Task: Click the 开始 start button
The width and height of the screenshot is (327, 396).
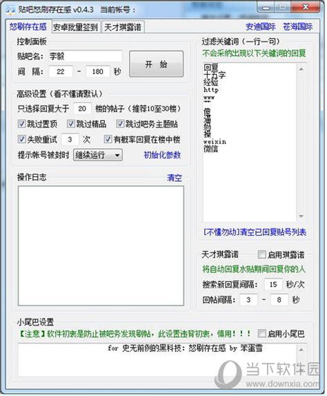Action: [x=157, y=64]
